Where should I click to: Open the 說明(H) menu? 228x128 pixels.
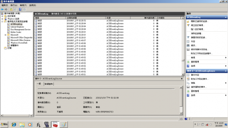[32, 5]
